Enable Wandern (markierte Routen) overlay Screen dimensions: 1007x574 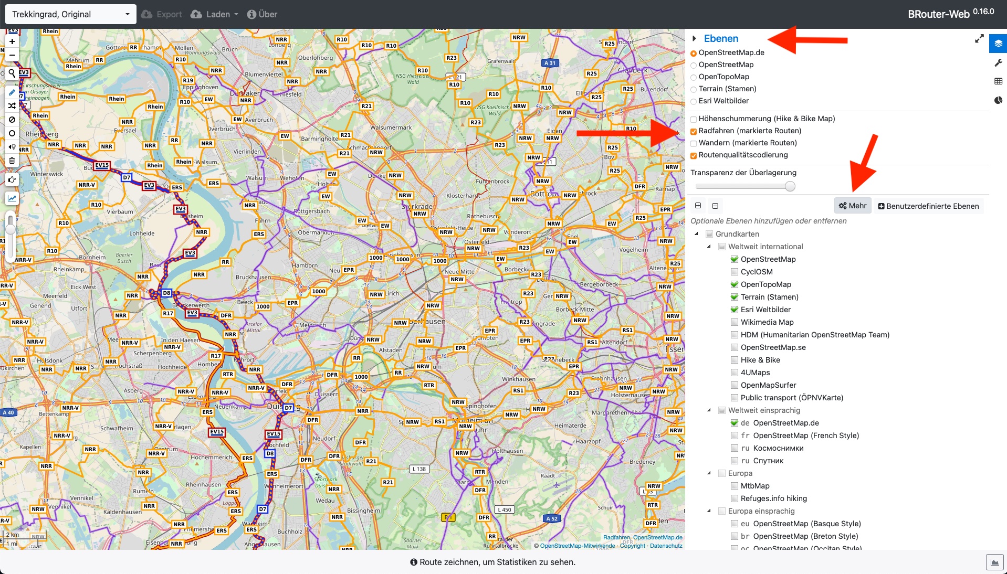(x=694, y=143)
